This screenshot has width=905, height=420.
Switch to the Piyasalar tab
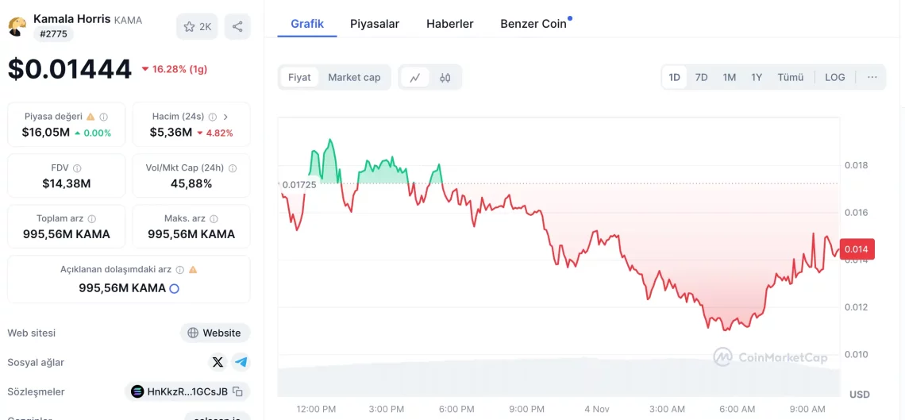click(x=375, y=24)
